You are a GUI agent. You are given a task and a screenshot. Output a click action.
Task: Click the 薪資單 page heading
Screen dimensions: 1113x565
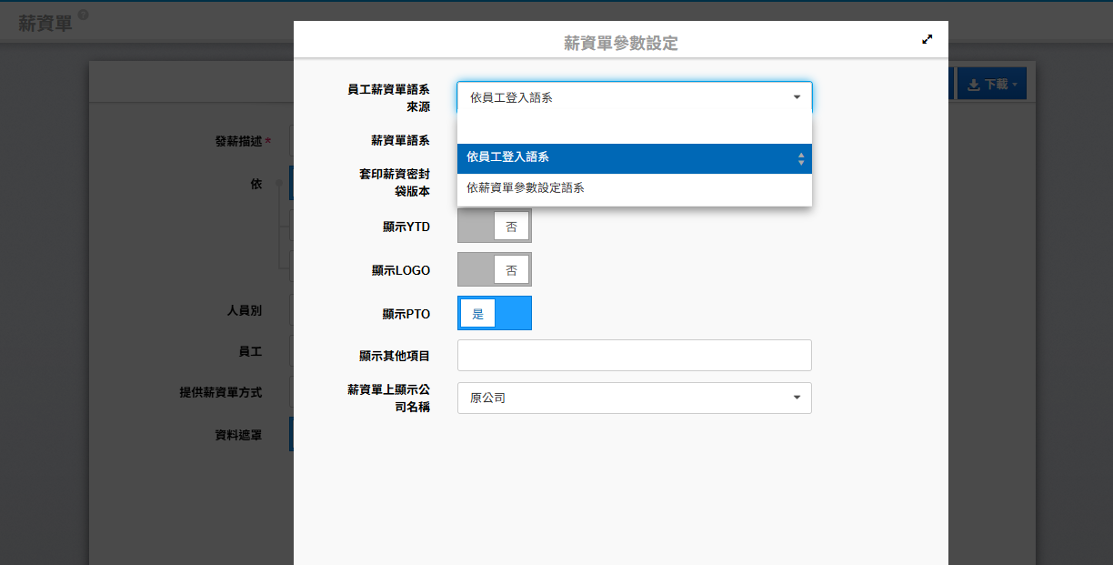point(45,24)
